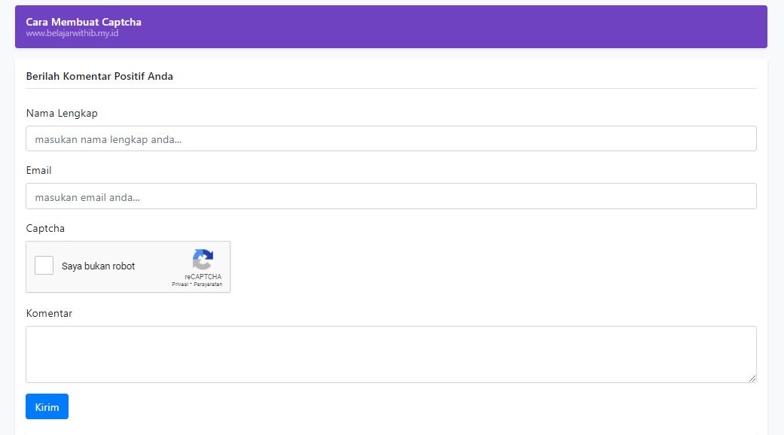Focus the Email input field
784x435 pixels.
[391, 196]
